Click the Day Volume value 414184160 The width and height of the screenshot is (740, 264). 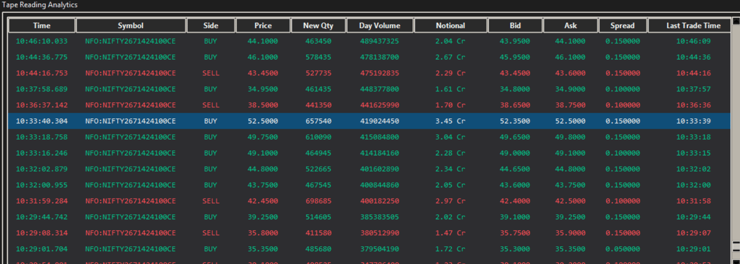380,153
